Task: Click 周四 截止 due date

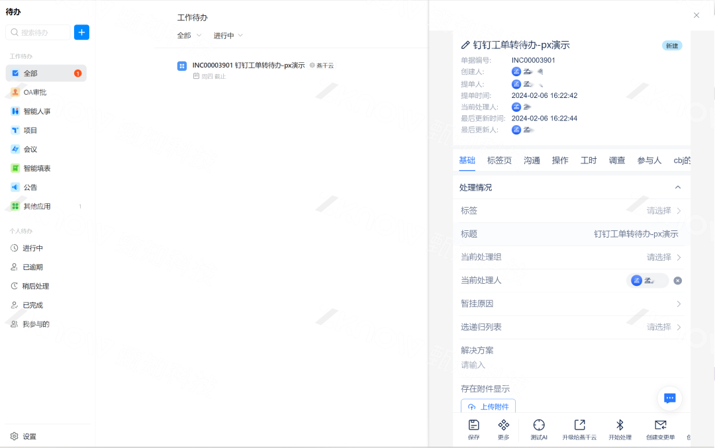Action: pos(209,76)
